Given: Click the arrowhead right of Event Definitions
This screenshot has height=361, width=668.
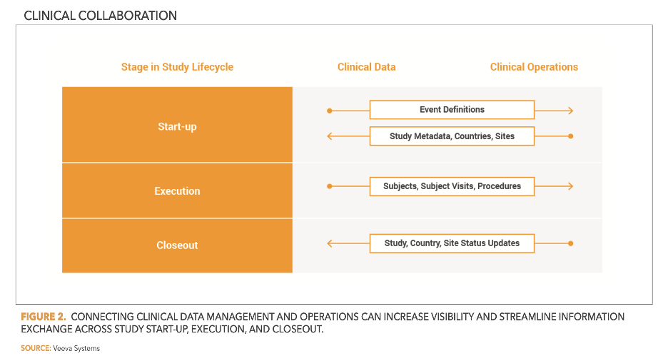Looking at the screenshot, I should [570, 111].
